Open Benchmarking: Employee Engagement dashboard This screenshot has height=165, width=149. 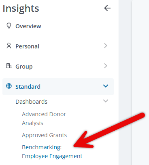[x=52, y=152]
